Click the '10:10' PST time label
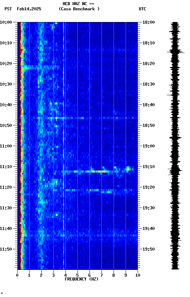The image size is (190, 297). point(6,43)
